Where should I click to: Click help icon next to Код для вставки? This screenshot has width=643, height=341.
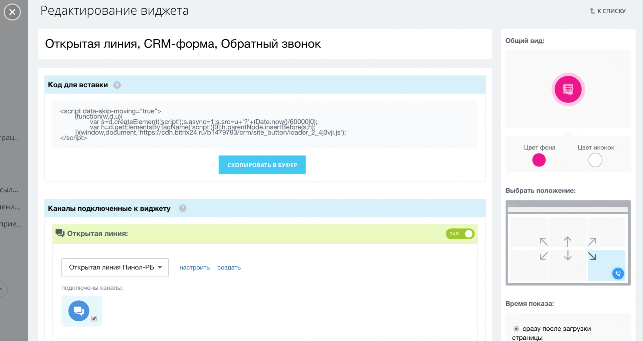point(117,85)
